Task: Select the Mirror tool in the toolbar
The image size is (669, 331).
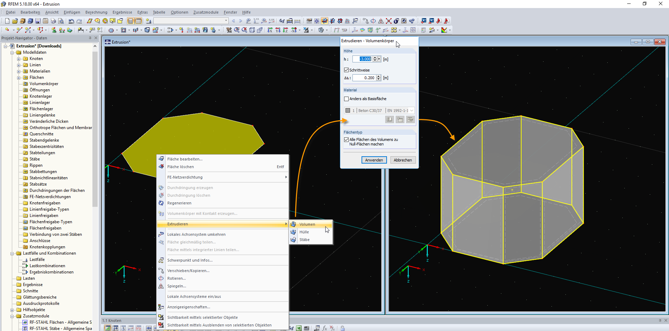Action: coord(381,21)
